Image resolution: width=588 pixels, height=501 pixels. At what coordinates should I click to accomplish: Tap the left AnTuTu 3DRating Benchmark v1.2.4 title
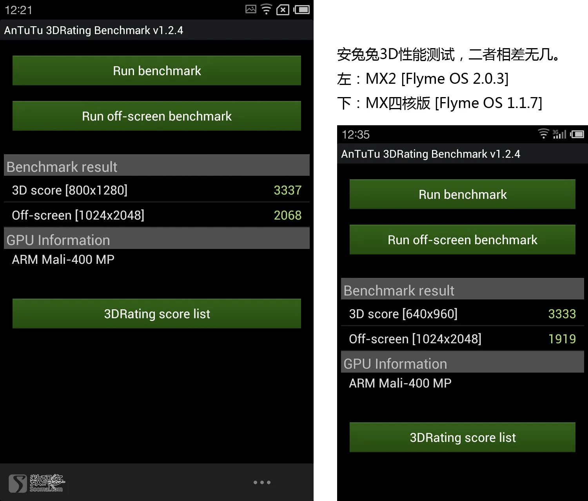[94, 30]
